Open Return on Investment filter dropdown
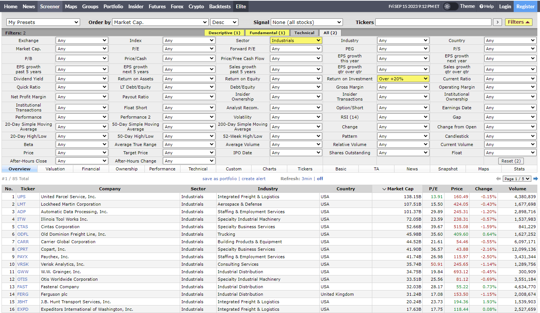540x313 pixels. [403, 79]
